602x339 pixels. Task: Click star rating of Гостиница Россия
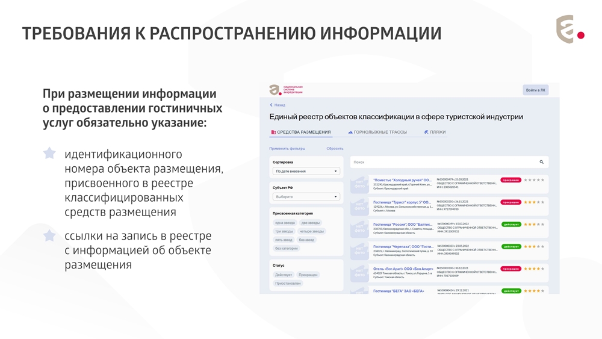point(534,224)
